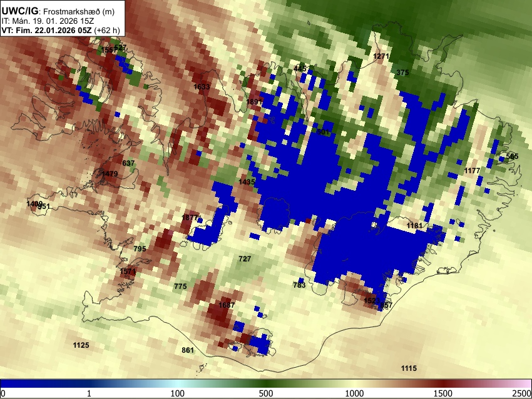This screenshot has height=399, width=532.
Task: Click the valid time line 'VT: Fim. 22.01.2026 05Z (+62 h)'
Action: point(60,30)
